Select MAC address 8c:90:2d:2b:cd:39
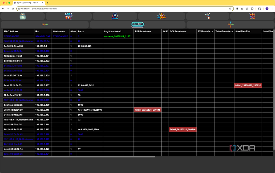This screenshot has height=173, width=275. click(x=18, y=46)
